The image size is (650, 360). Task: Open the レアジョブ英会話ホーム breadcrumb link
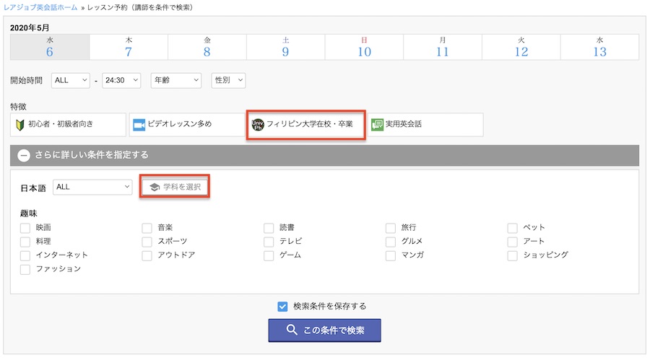pyautogui.click(x=43, y=6)
